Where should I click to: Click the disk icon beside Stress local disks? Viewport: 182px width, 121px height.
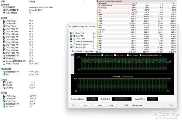pos(71,45)
